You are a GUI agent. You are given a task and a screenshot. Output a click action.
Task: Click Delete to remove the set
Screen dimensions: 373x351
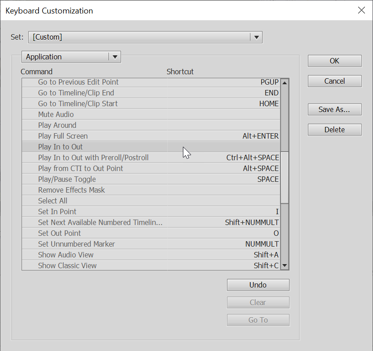(334, 130)
